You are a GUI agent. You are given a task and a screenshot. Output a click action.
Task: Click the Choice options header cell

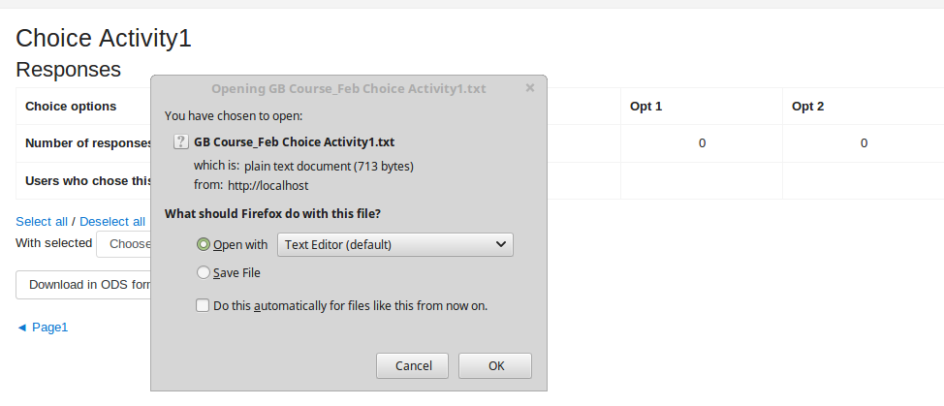[x=71, y=107]
